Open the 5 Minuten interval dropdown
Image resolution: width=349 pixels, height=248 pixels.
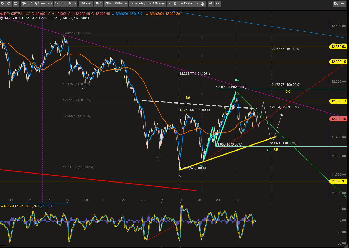click(x=157, y=4)
